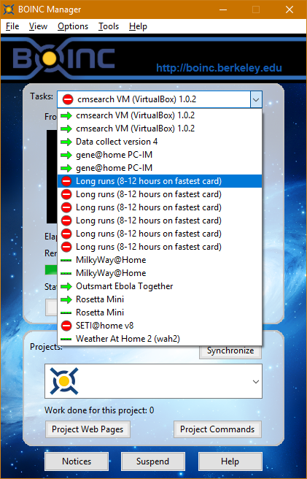Viewport: 307px width, 479px height.
Task: Click red suspended icon beside SETI@home v8
Action: pos(66,326)
